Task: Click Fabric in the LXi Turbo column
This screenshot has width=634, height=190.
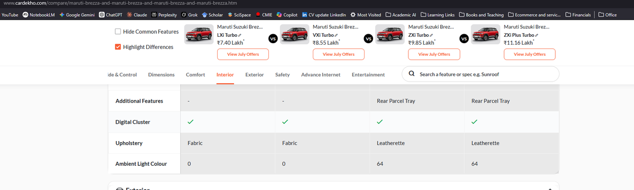Action: 195,143
